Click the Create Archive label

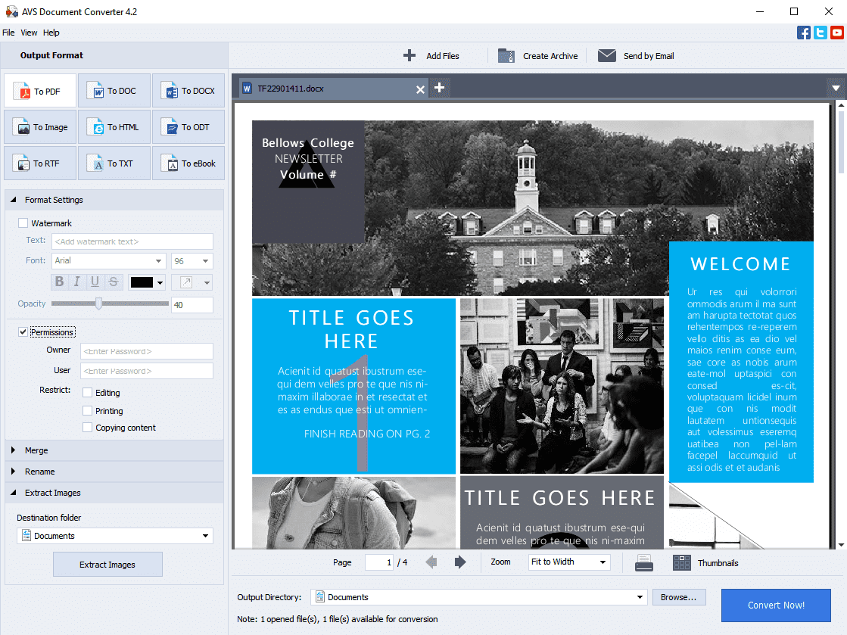pos(550,55)
